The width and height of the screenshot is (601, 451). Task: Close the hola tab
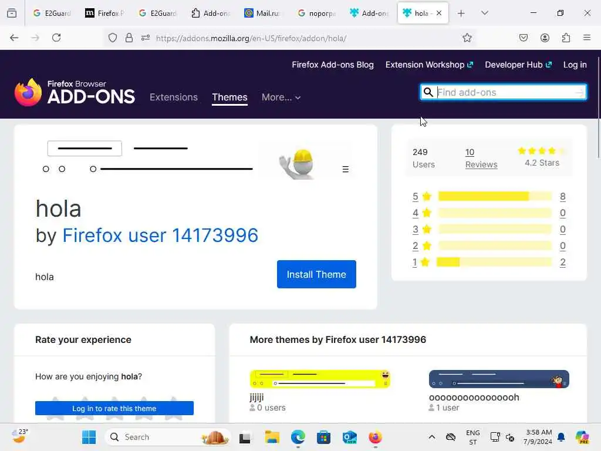(x=439, y=13)
